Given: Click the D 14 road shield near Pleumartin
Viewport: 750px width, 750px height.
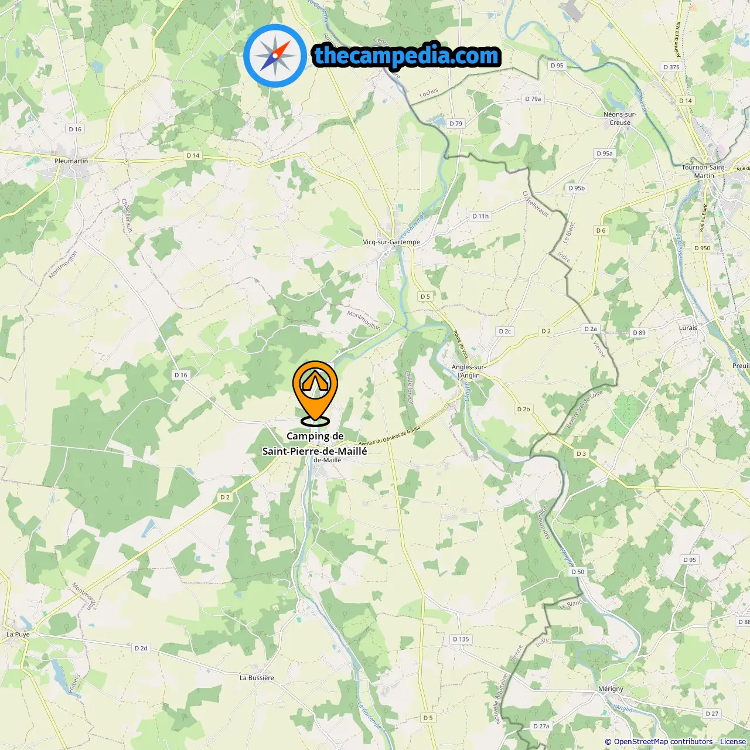Looking at the screenshot, I should click(193, 155).
